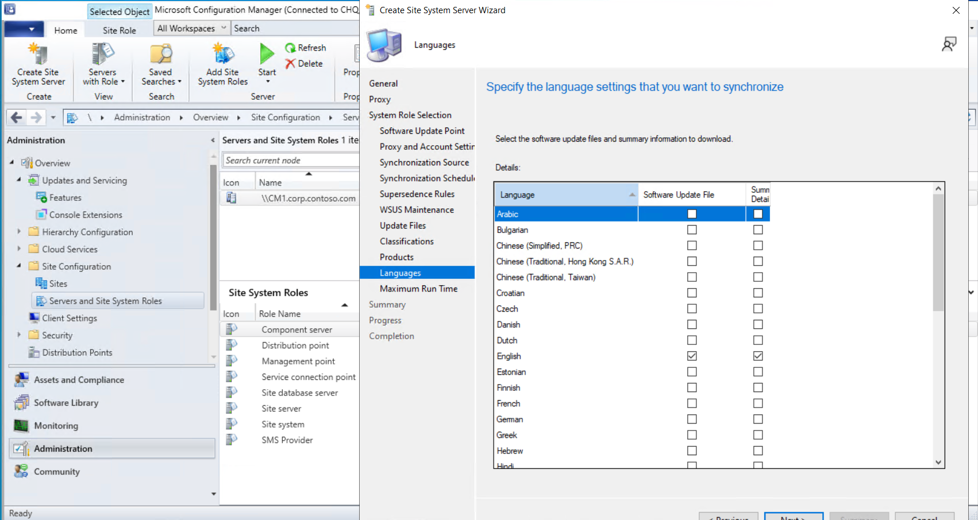The width and height of the screenshot is (978, 520).
Task: Click the CM1.corp.contoso.com server icon
Action: 232,198
